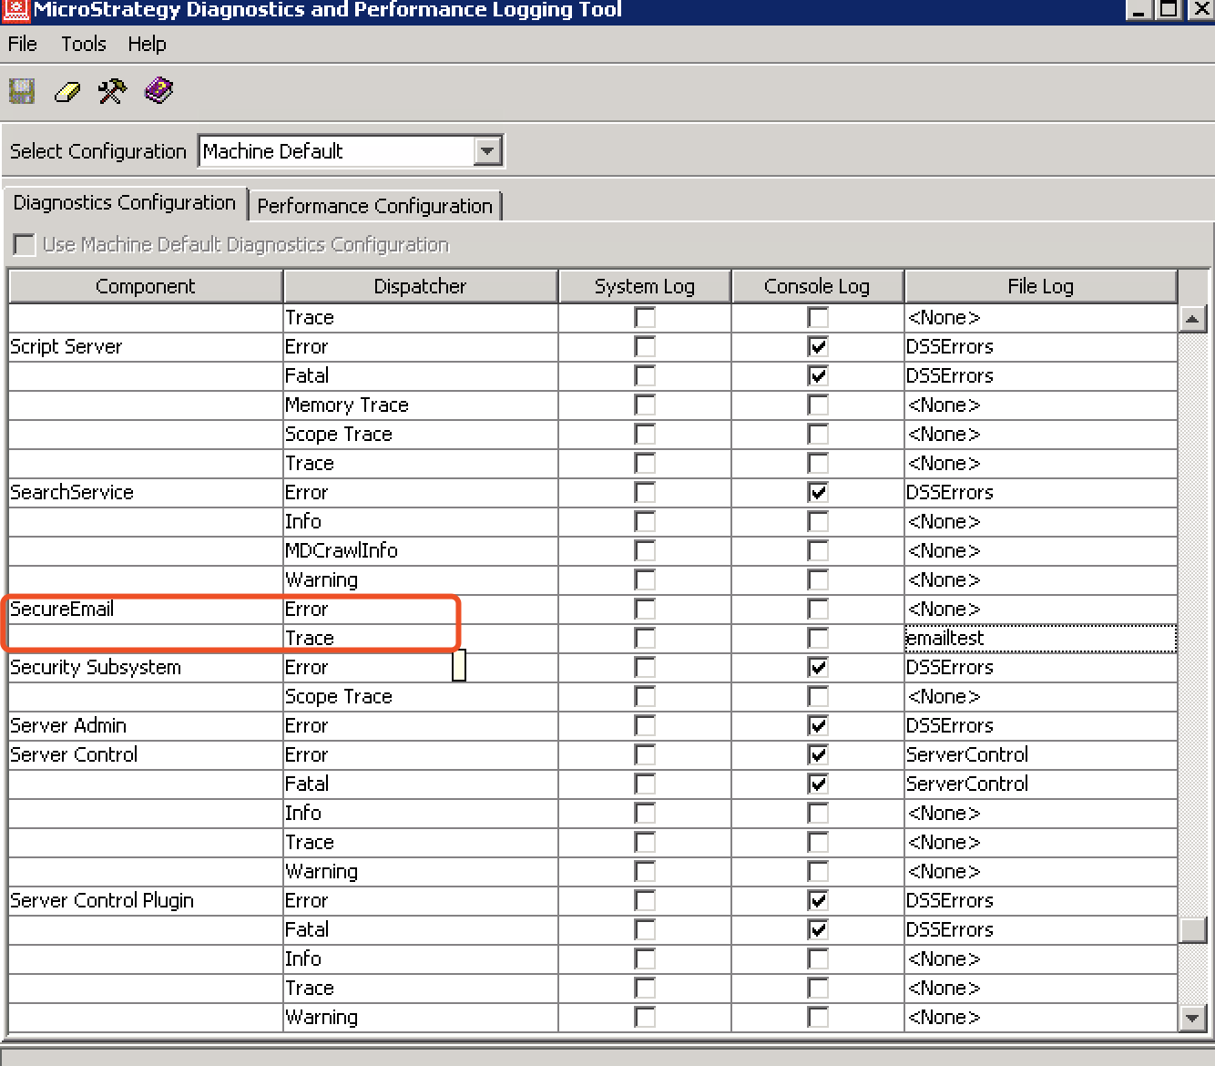Click the File Log column header
The height and width of the screenshot is (1066, 1215).
click(x=1041, y=286)
